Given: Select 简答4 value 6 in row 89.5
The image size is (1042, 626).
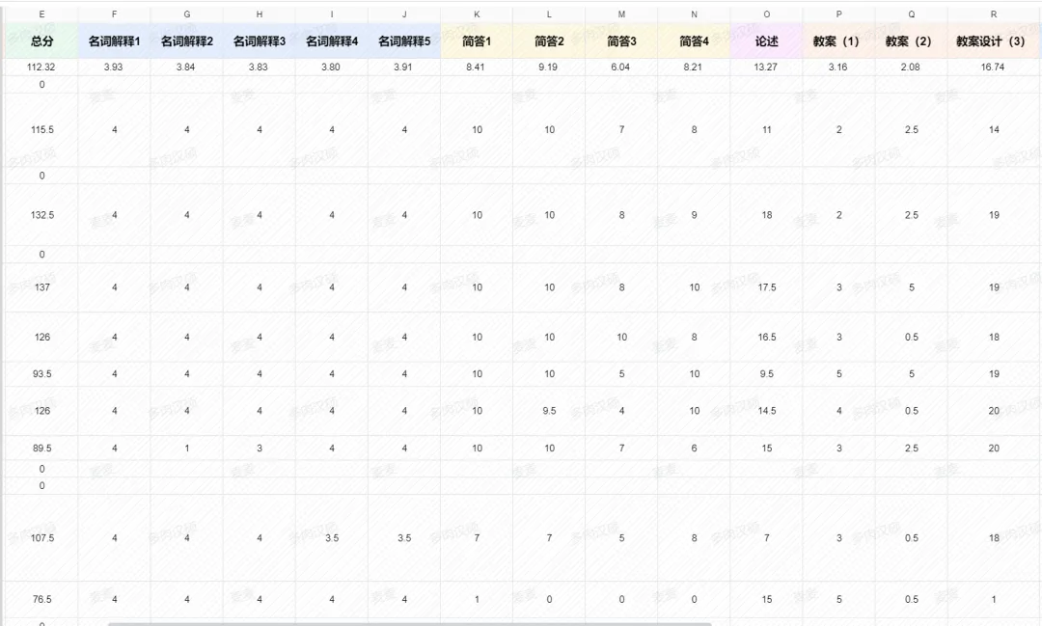Looking at the screenshot, I should pyautogui.click(x=694, y=449).
